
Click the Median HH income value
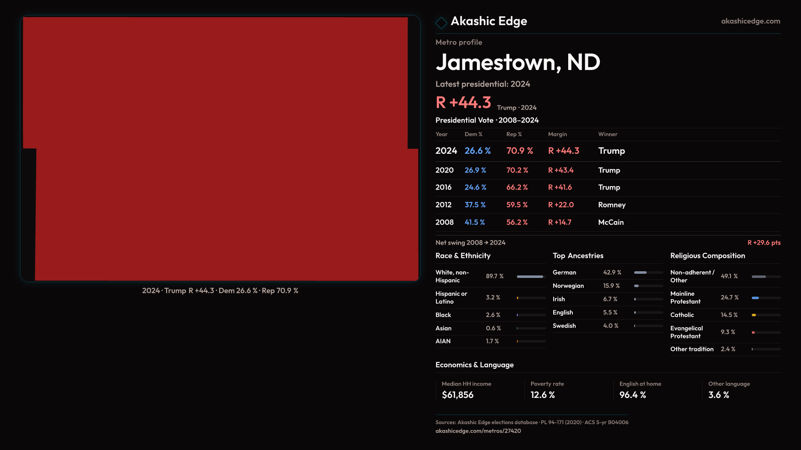pos(458,395)
